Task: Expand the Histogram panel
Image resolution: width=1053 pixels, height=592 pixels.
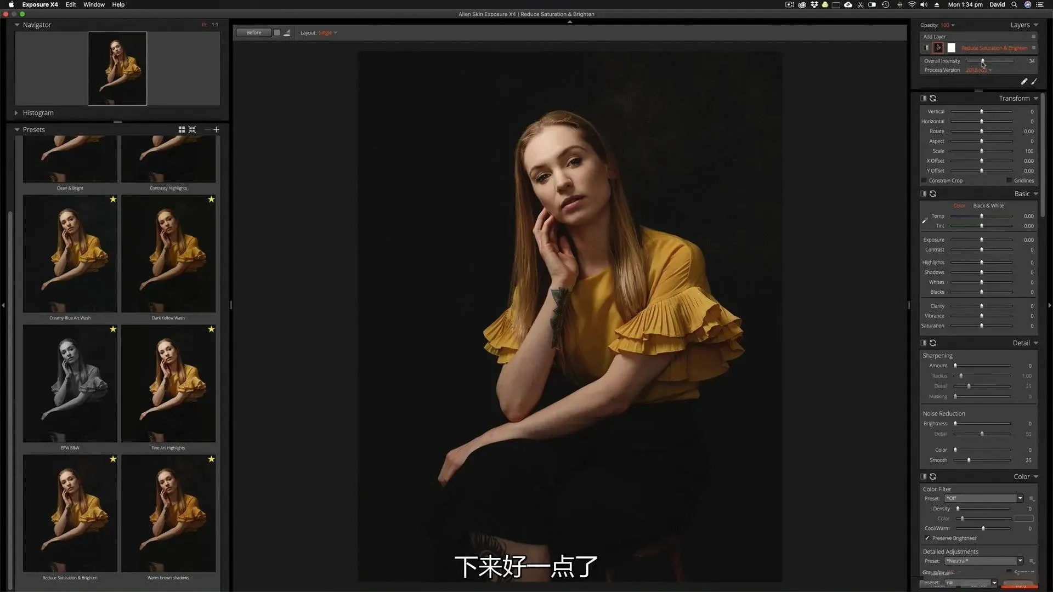Action: click(x=16, y=113)
